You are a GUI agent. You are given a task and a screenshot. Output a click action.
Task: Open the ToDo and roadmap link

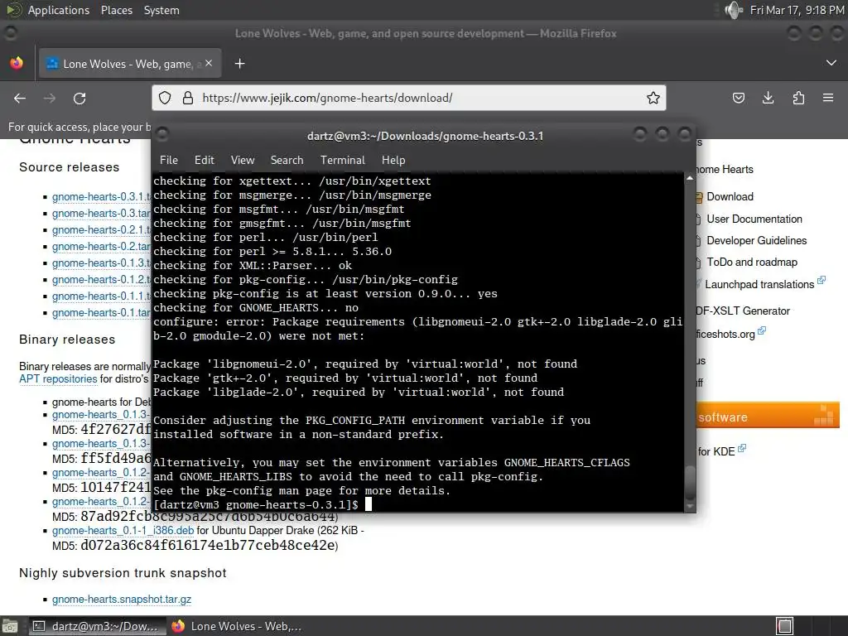[752, 263]
